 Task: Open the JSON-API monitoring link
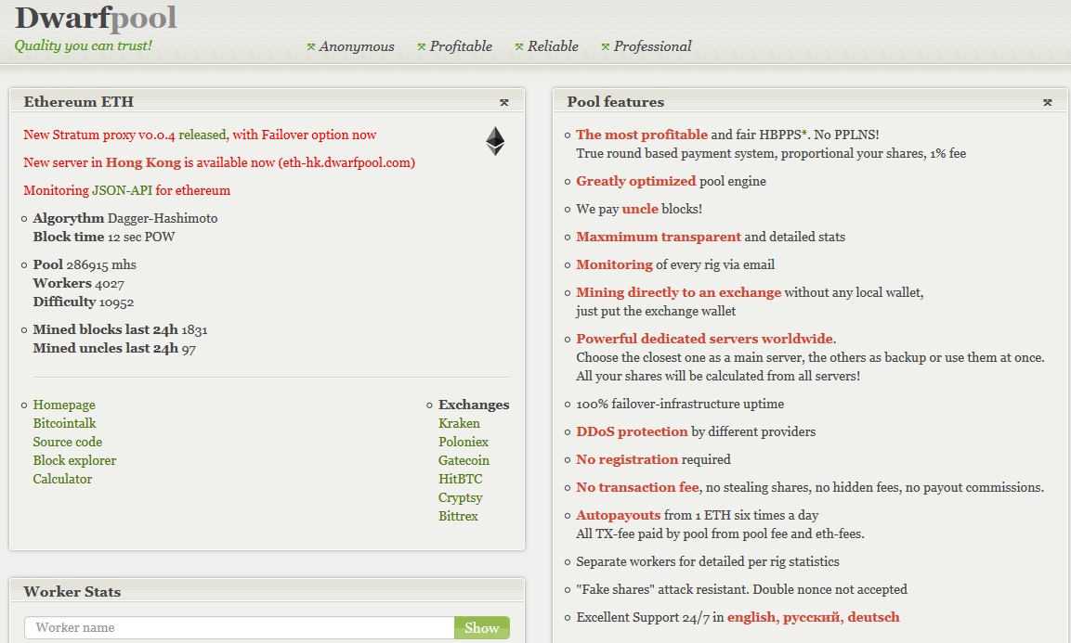click(x=123, y=190)
